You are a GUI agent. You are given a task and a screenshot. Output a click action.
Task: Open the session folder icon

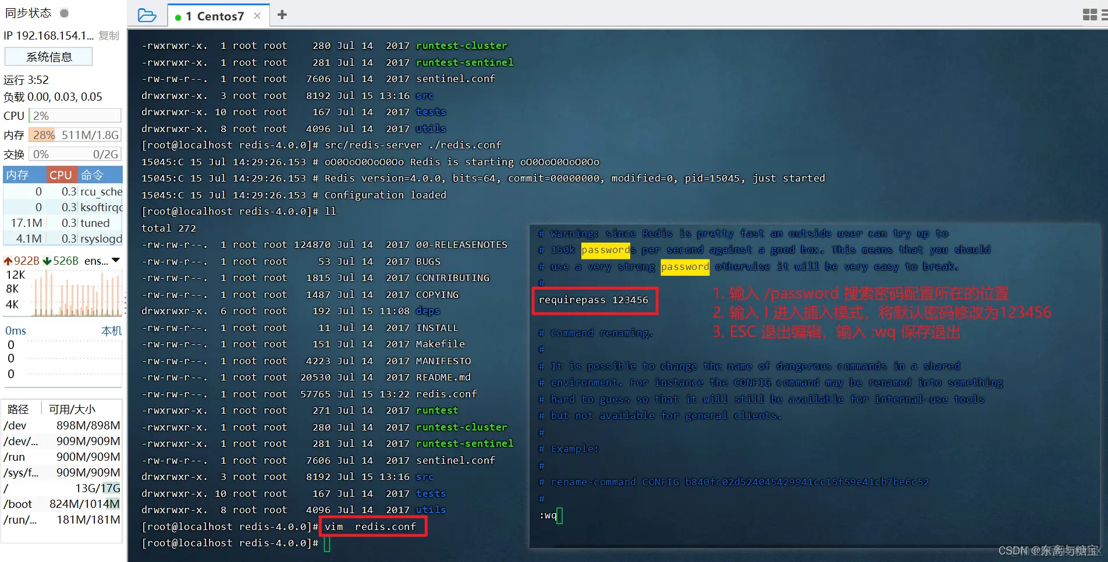[147, 15]
